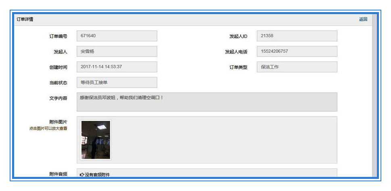Image resolution: width=391 pixels, height=191 pixels.
Task: Click the 订单类型 field showing 保洁工作
Action: tap(297, 67)
